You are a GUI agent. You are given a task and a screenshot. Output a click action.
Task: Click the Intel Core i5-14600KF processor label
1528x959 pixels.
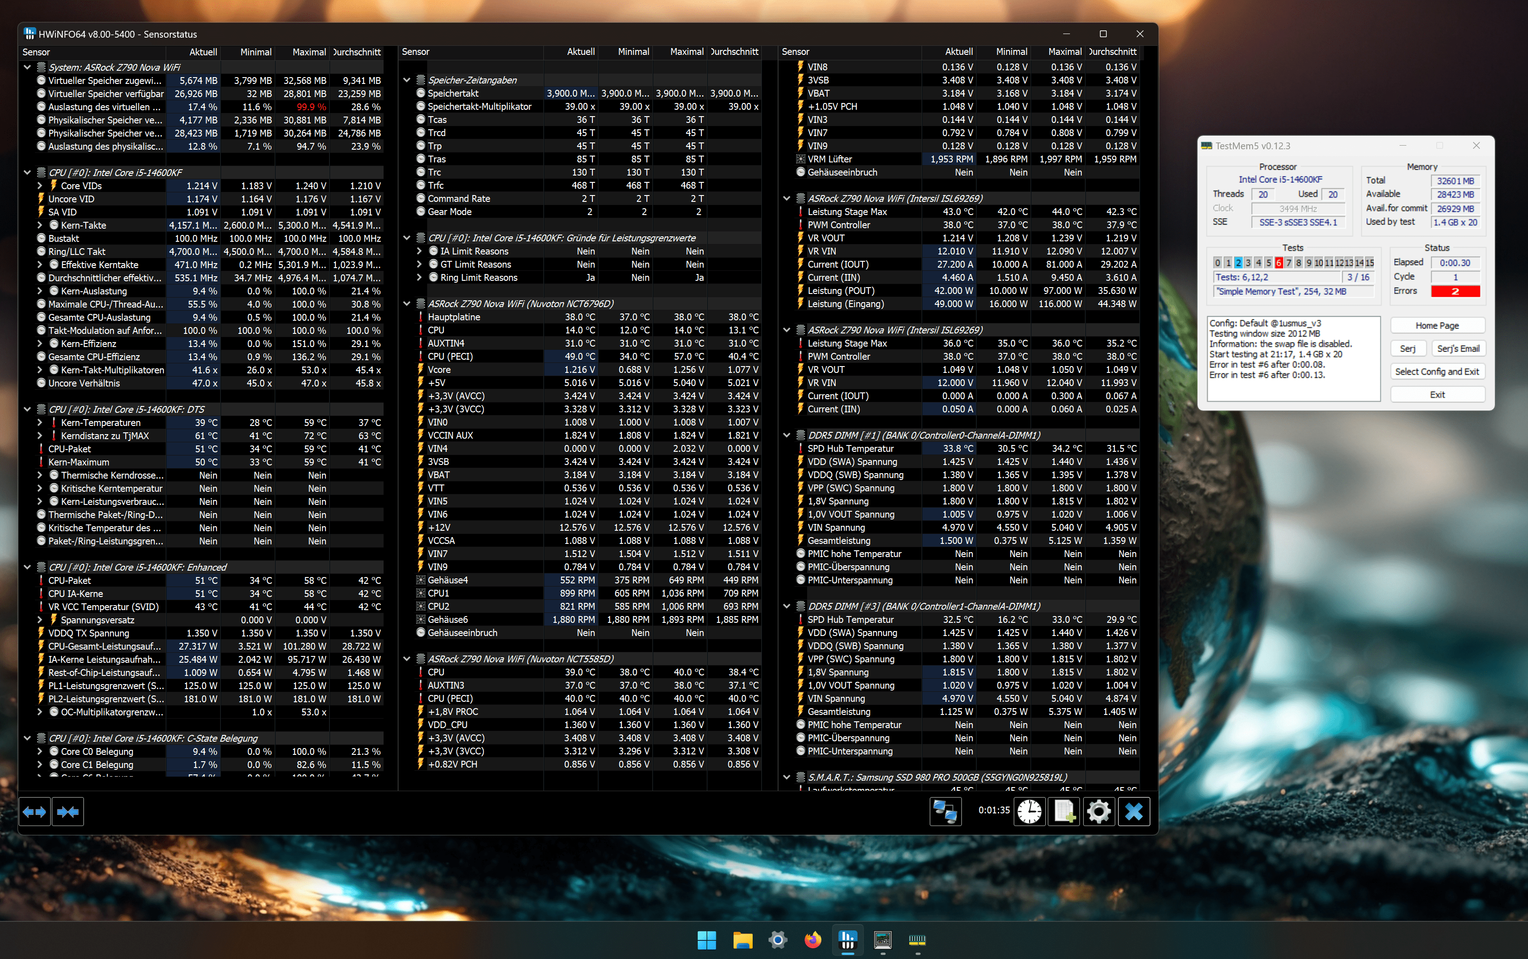tap(1280, 180)
